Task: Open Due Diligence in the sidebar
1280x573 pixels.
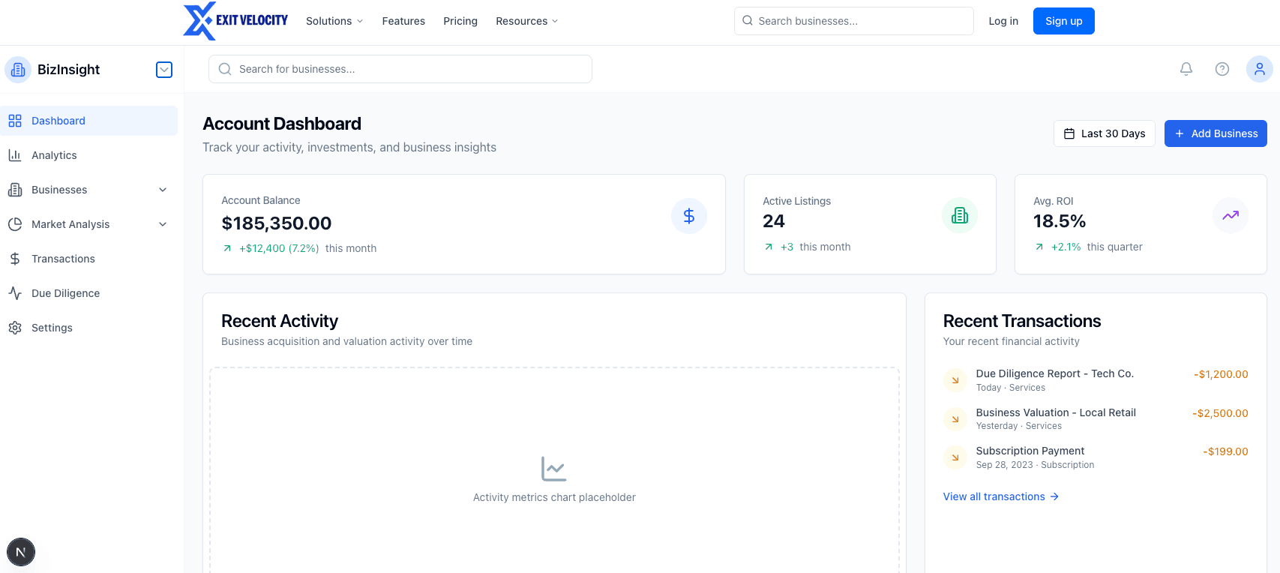Action: (65, 293)
